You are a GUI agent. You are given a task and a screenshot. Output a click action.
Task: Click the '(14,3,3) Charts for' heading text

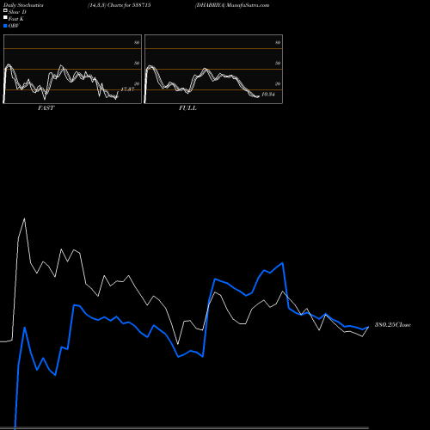tap(109, 5)
